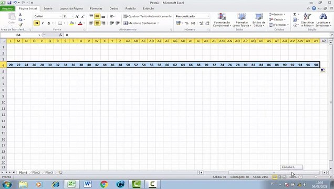Image resolution: width=334 pixels, height=189 pixels.
Task: Click the Excel Help question mark icon
Action: (314, 8)
